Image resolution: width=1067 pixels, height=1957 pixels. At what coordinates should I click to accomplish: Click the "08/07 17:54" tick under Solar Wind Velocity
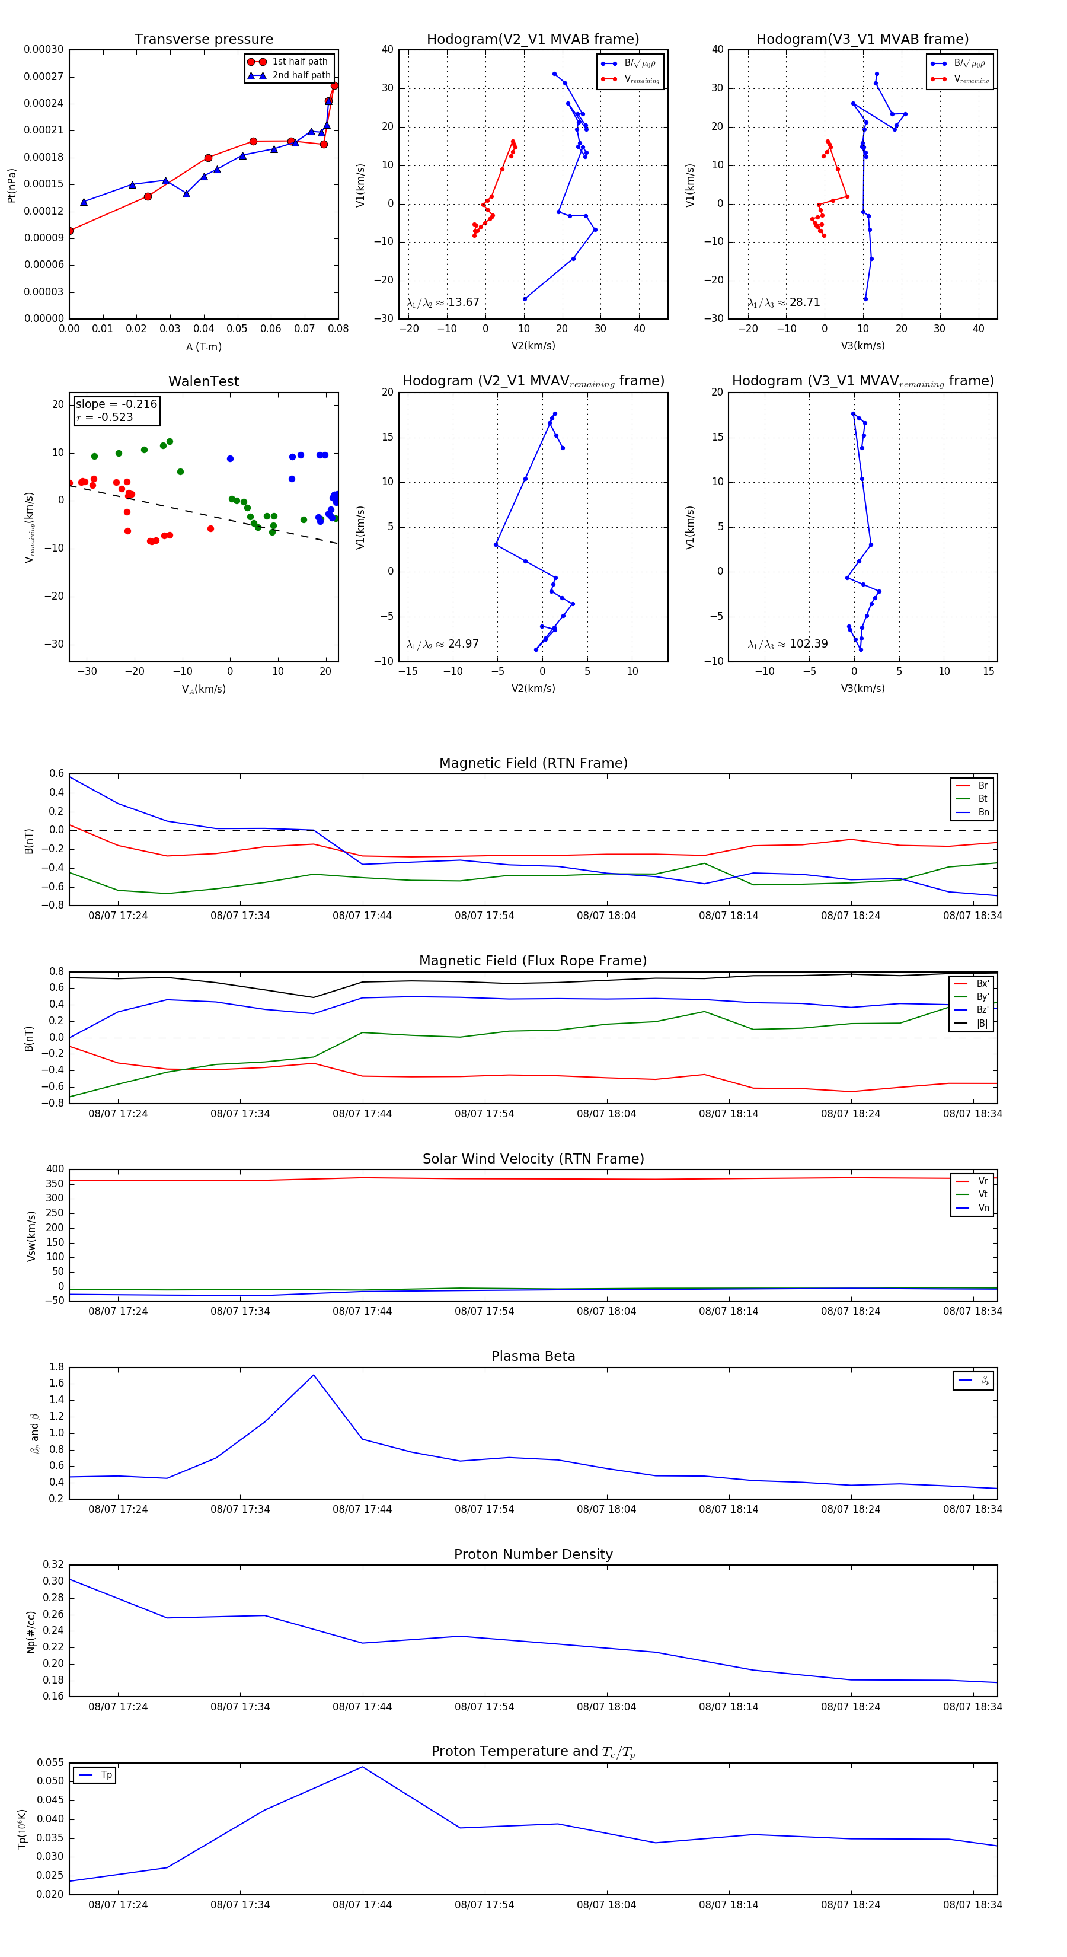pyautogui.click(x=484, y=1311)
